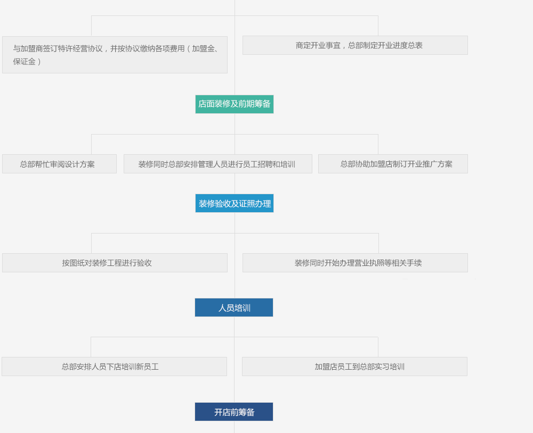Click the 人员培训 stage label

pos(233,307)
